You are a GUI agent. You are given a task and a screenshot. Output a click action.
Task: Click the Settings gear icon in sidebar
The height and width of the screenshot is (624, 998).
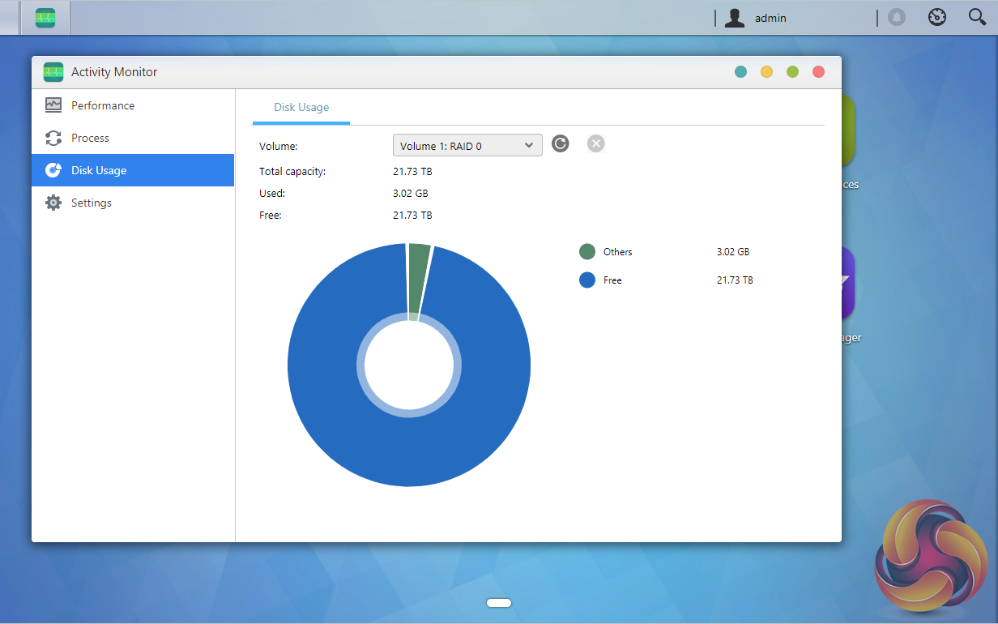53,203
